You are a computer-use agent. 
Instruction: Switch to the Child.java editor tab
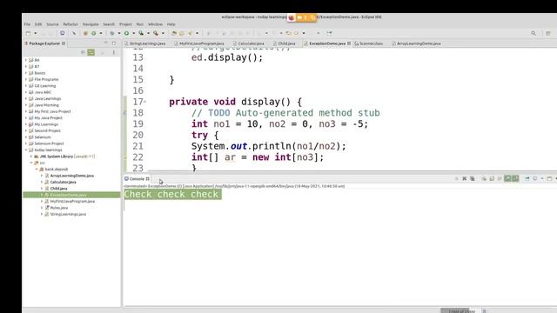pos(285,43)
